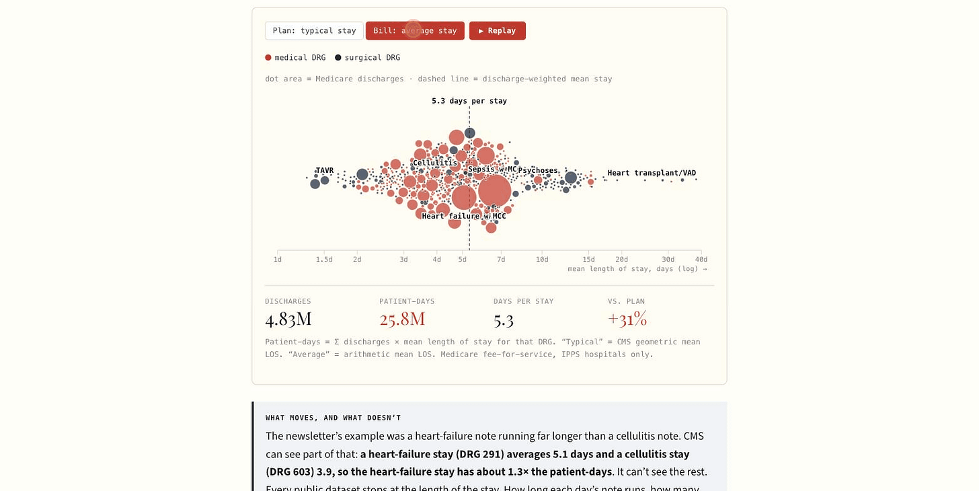This screenshot has height=491, width=979.
Task: Click the red medical DRG legend dot
Action: click(x=268, y=58)
